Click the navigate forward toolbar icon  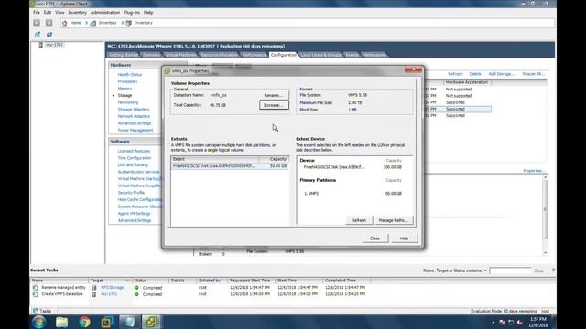click(x=49, y=23)
